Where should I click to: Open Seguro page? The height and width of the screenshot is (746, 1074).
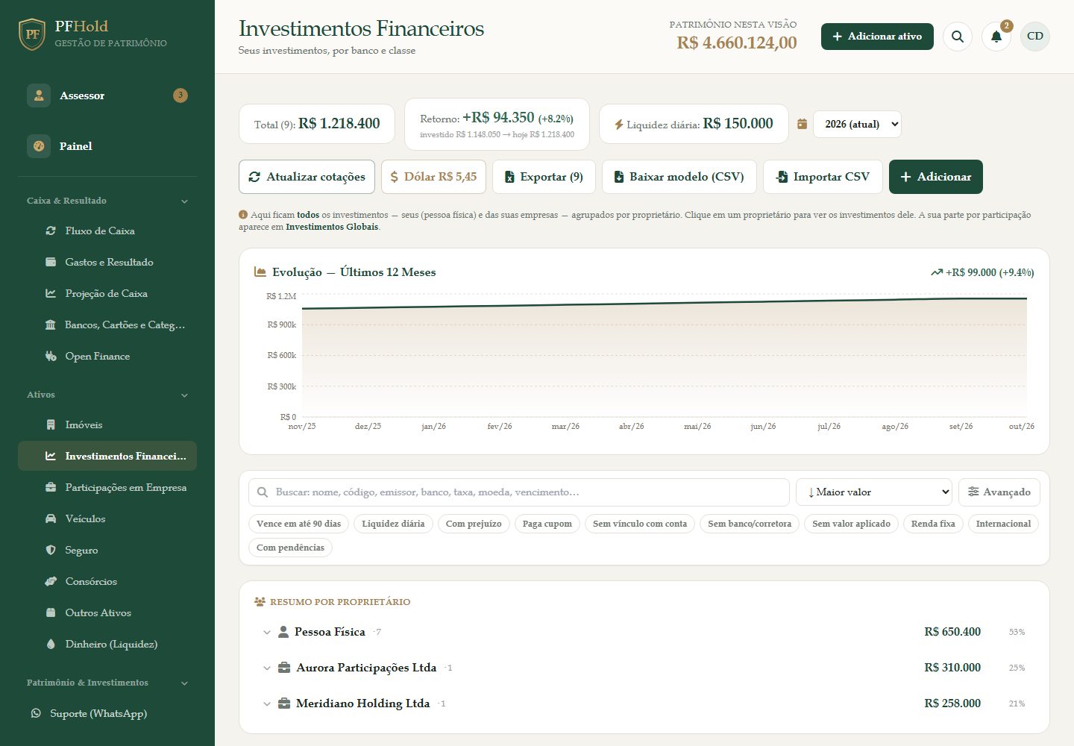tap(107, 551)
